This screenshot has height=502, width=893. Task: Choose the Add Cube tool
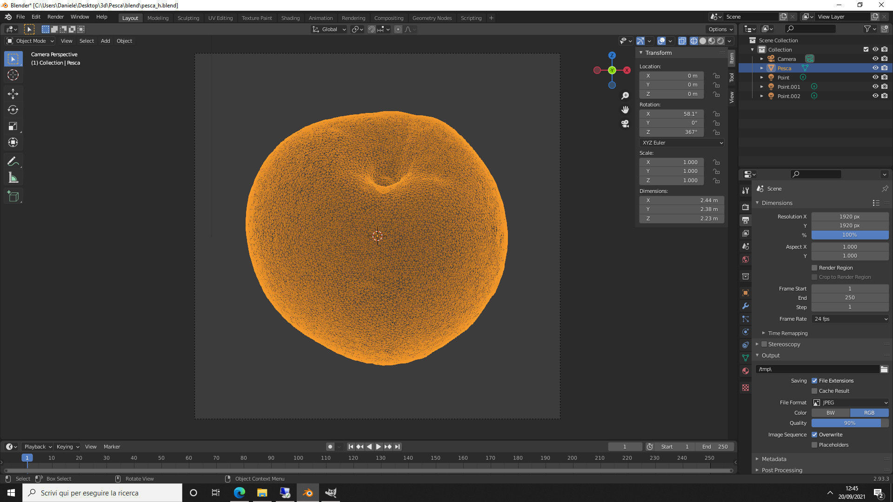(x=13, y=197)
